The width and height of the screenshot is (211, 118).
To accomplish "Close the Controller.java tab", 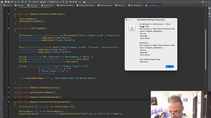I will click(160, 5).
